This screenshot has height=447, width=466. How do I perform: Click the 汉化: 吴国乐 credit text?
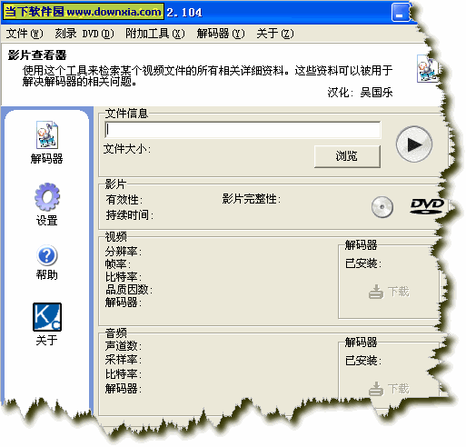tap(360, 93)
